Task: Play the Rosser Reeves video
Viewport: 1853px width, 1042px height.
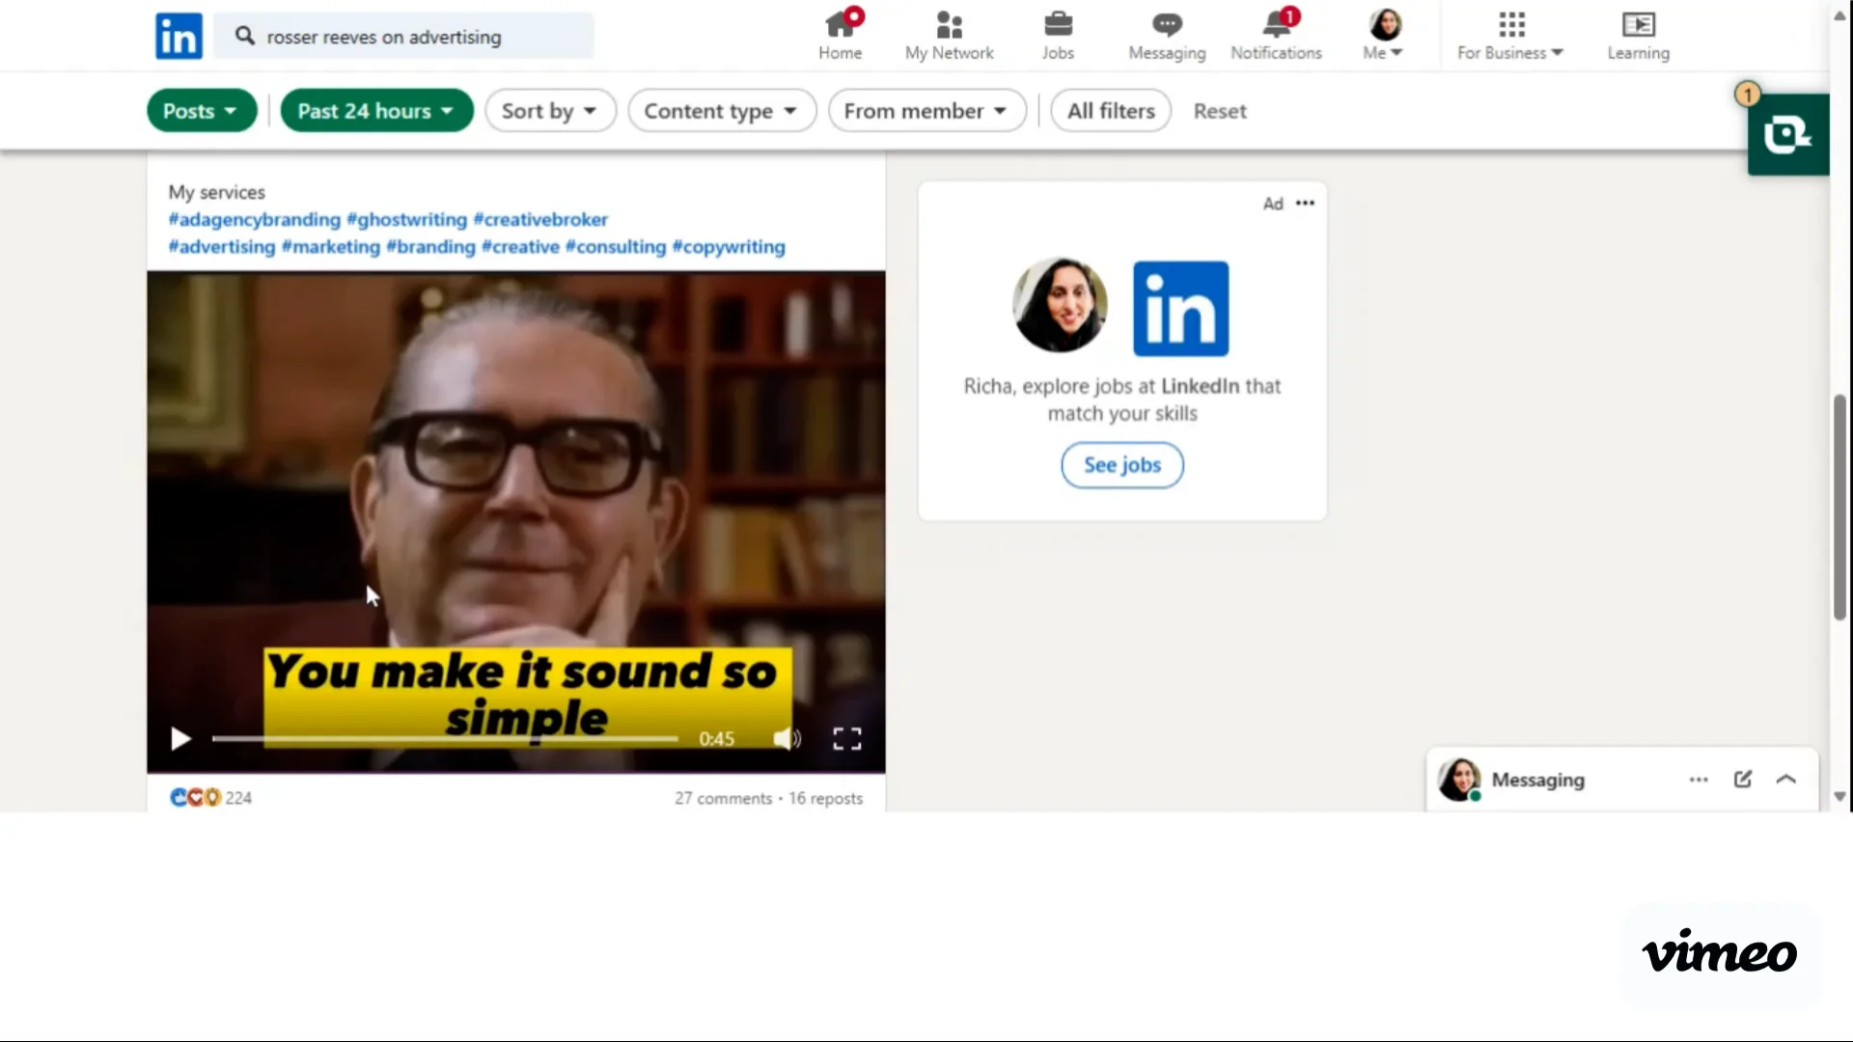Action: tap(180, 739)
